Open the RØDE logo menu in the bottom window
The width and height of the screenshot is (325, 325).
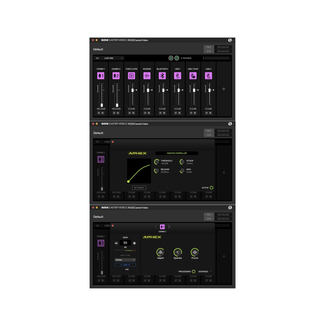(x=230, y=208)
